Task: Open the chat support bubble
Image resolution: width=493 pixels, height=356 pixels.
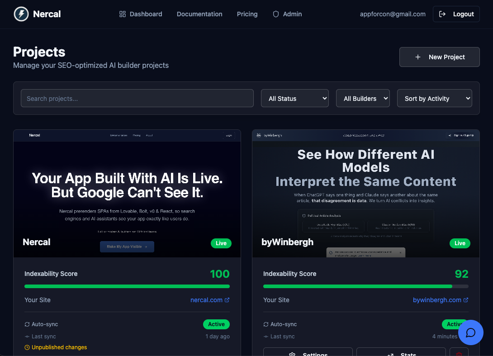Action: point(470,332)
